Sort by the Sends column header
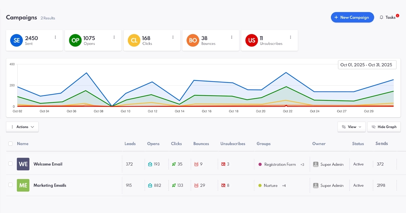Image resolution: width=406 pixels, height=213 pixels. [x=382, y=144]
